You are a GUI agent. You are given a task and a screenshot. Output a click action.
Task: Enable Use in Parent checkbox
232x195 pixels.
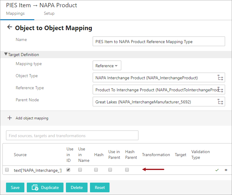click(x=110, y=170)
